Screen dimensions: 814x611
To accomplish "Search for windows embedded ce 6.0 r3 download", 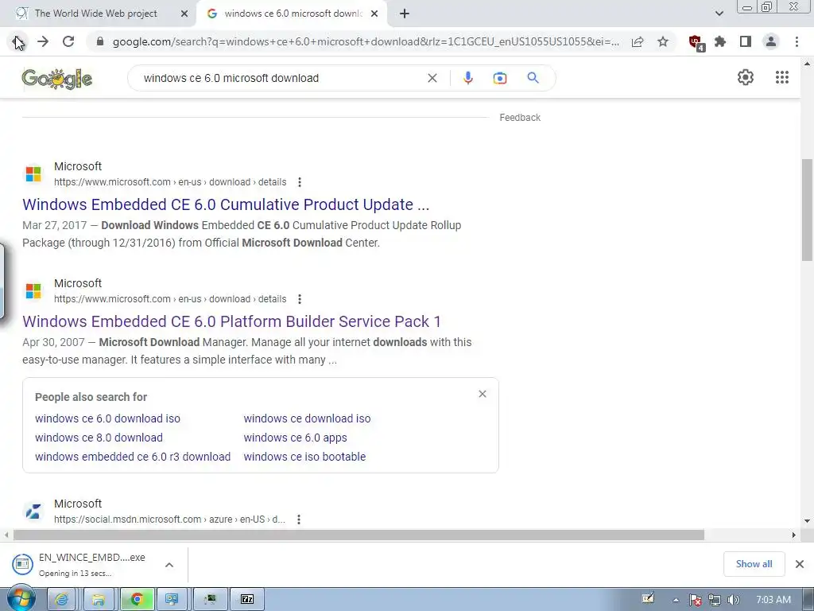I will click(133, 457).
